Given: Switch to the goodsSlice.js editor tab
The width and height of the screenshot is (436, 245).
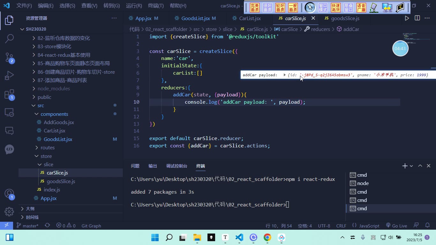Looking at the screenshot, I should pos(342,18).
